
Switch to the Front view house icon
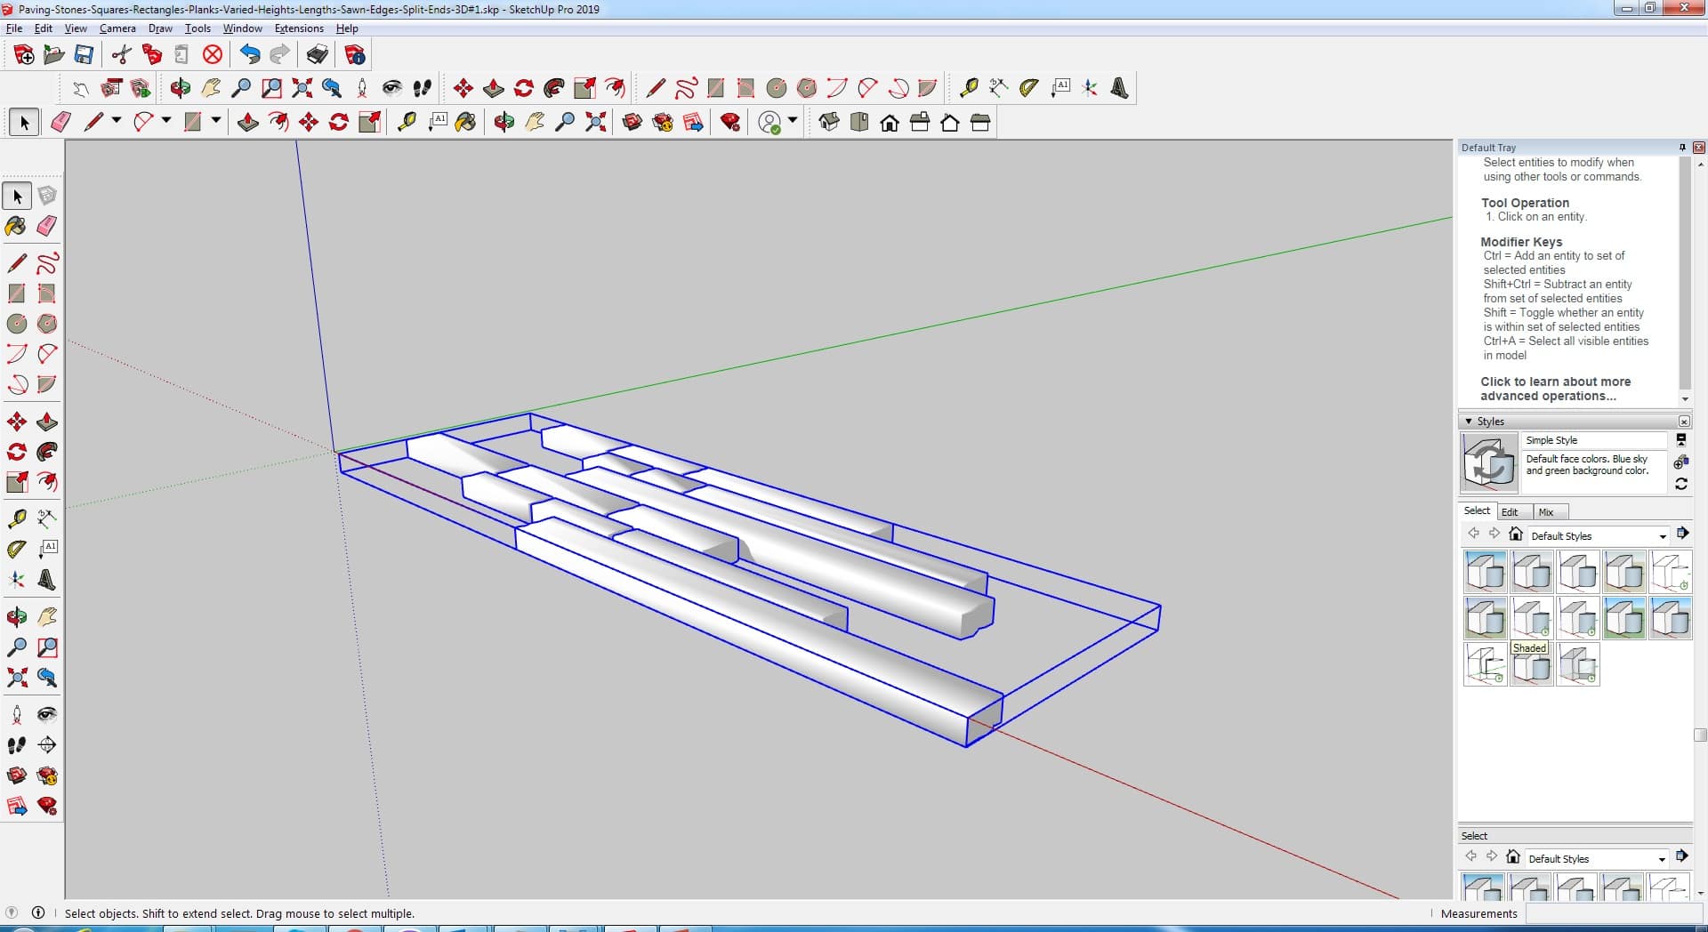[890, 123]
